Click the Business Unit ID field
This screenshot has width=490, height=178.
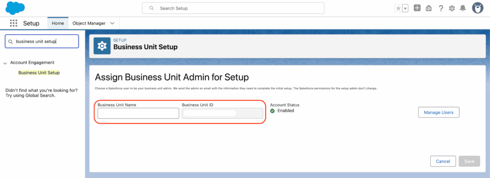(x=223, y=114)
